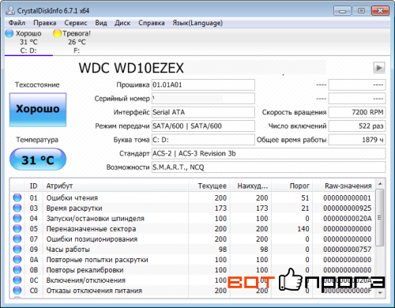
Task: Click status circle of Время раскрутки row
Action: coord(17,208)
